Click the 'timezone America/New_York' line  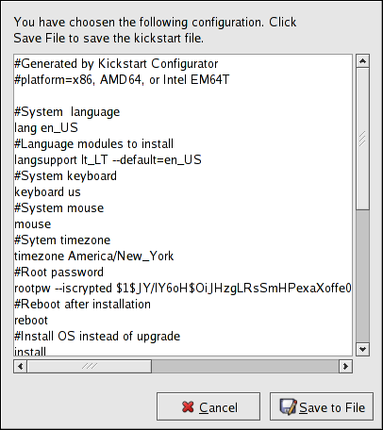pyautogui.click(x=94, y=256)
